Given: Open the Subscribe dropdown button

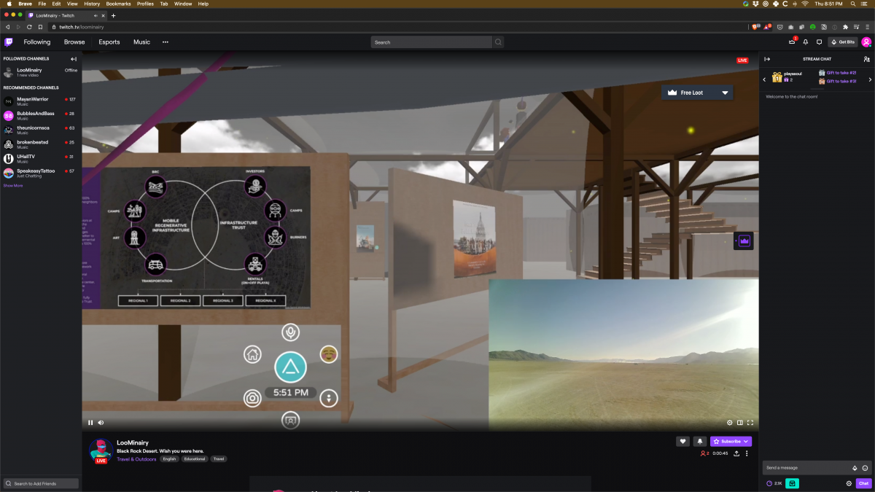Looking at the screenshot, I should coord(731,441).
